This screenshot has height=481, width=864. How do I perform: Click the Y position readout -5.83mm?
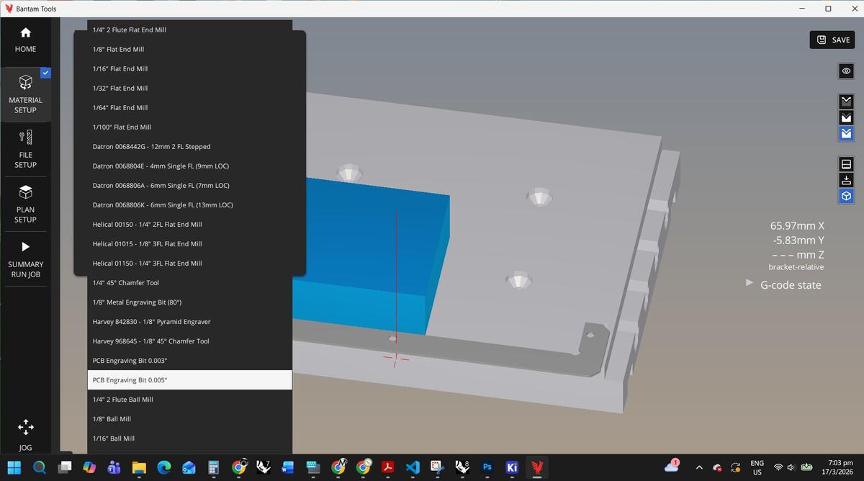tap(798, 240)
